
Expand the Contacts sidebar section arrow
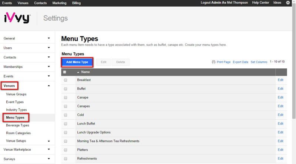[49, 57]
